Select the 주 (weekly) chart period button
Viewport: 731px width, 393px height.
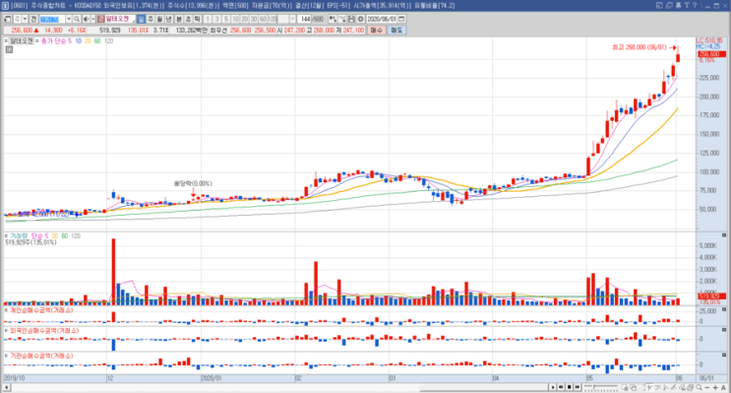151,19
